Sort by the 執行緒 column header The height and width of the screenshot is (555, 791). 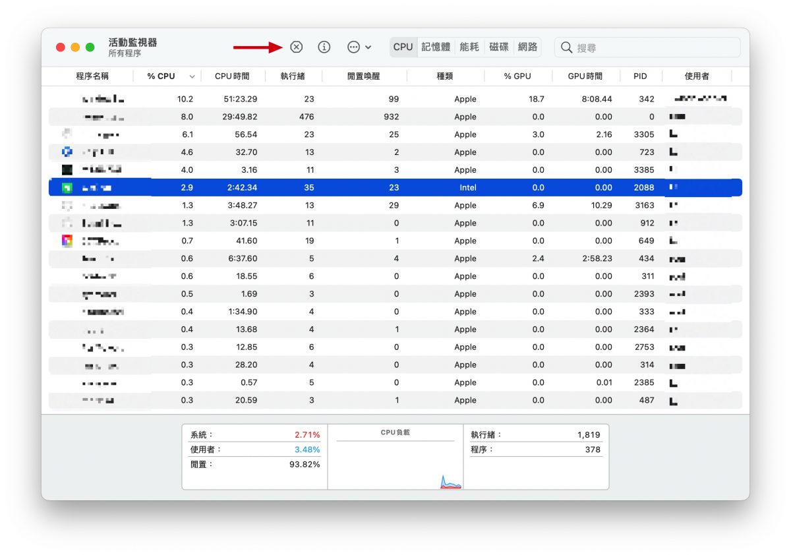click(293, 76)
